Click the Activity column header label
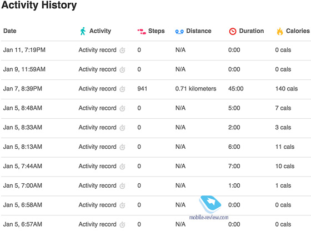The height and width of the screenshot is (231, 311). coord(100,31)
